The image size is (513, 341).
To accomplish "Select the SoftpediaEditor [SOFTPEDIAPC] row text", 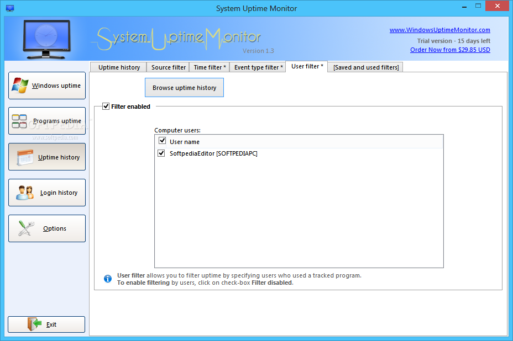I will point(213,153).
